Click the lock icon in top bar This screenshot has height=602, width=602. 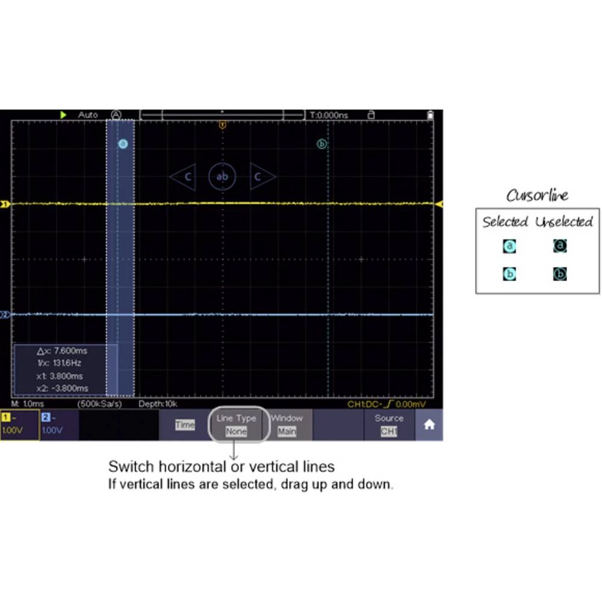pos(371,114)
